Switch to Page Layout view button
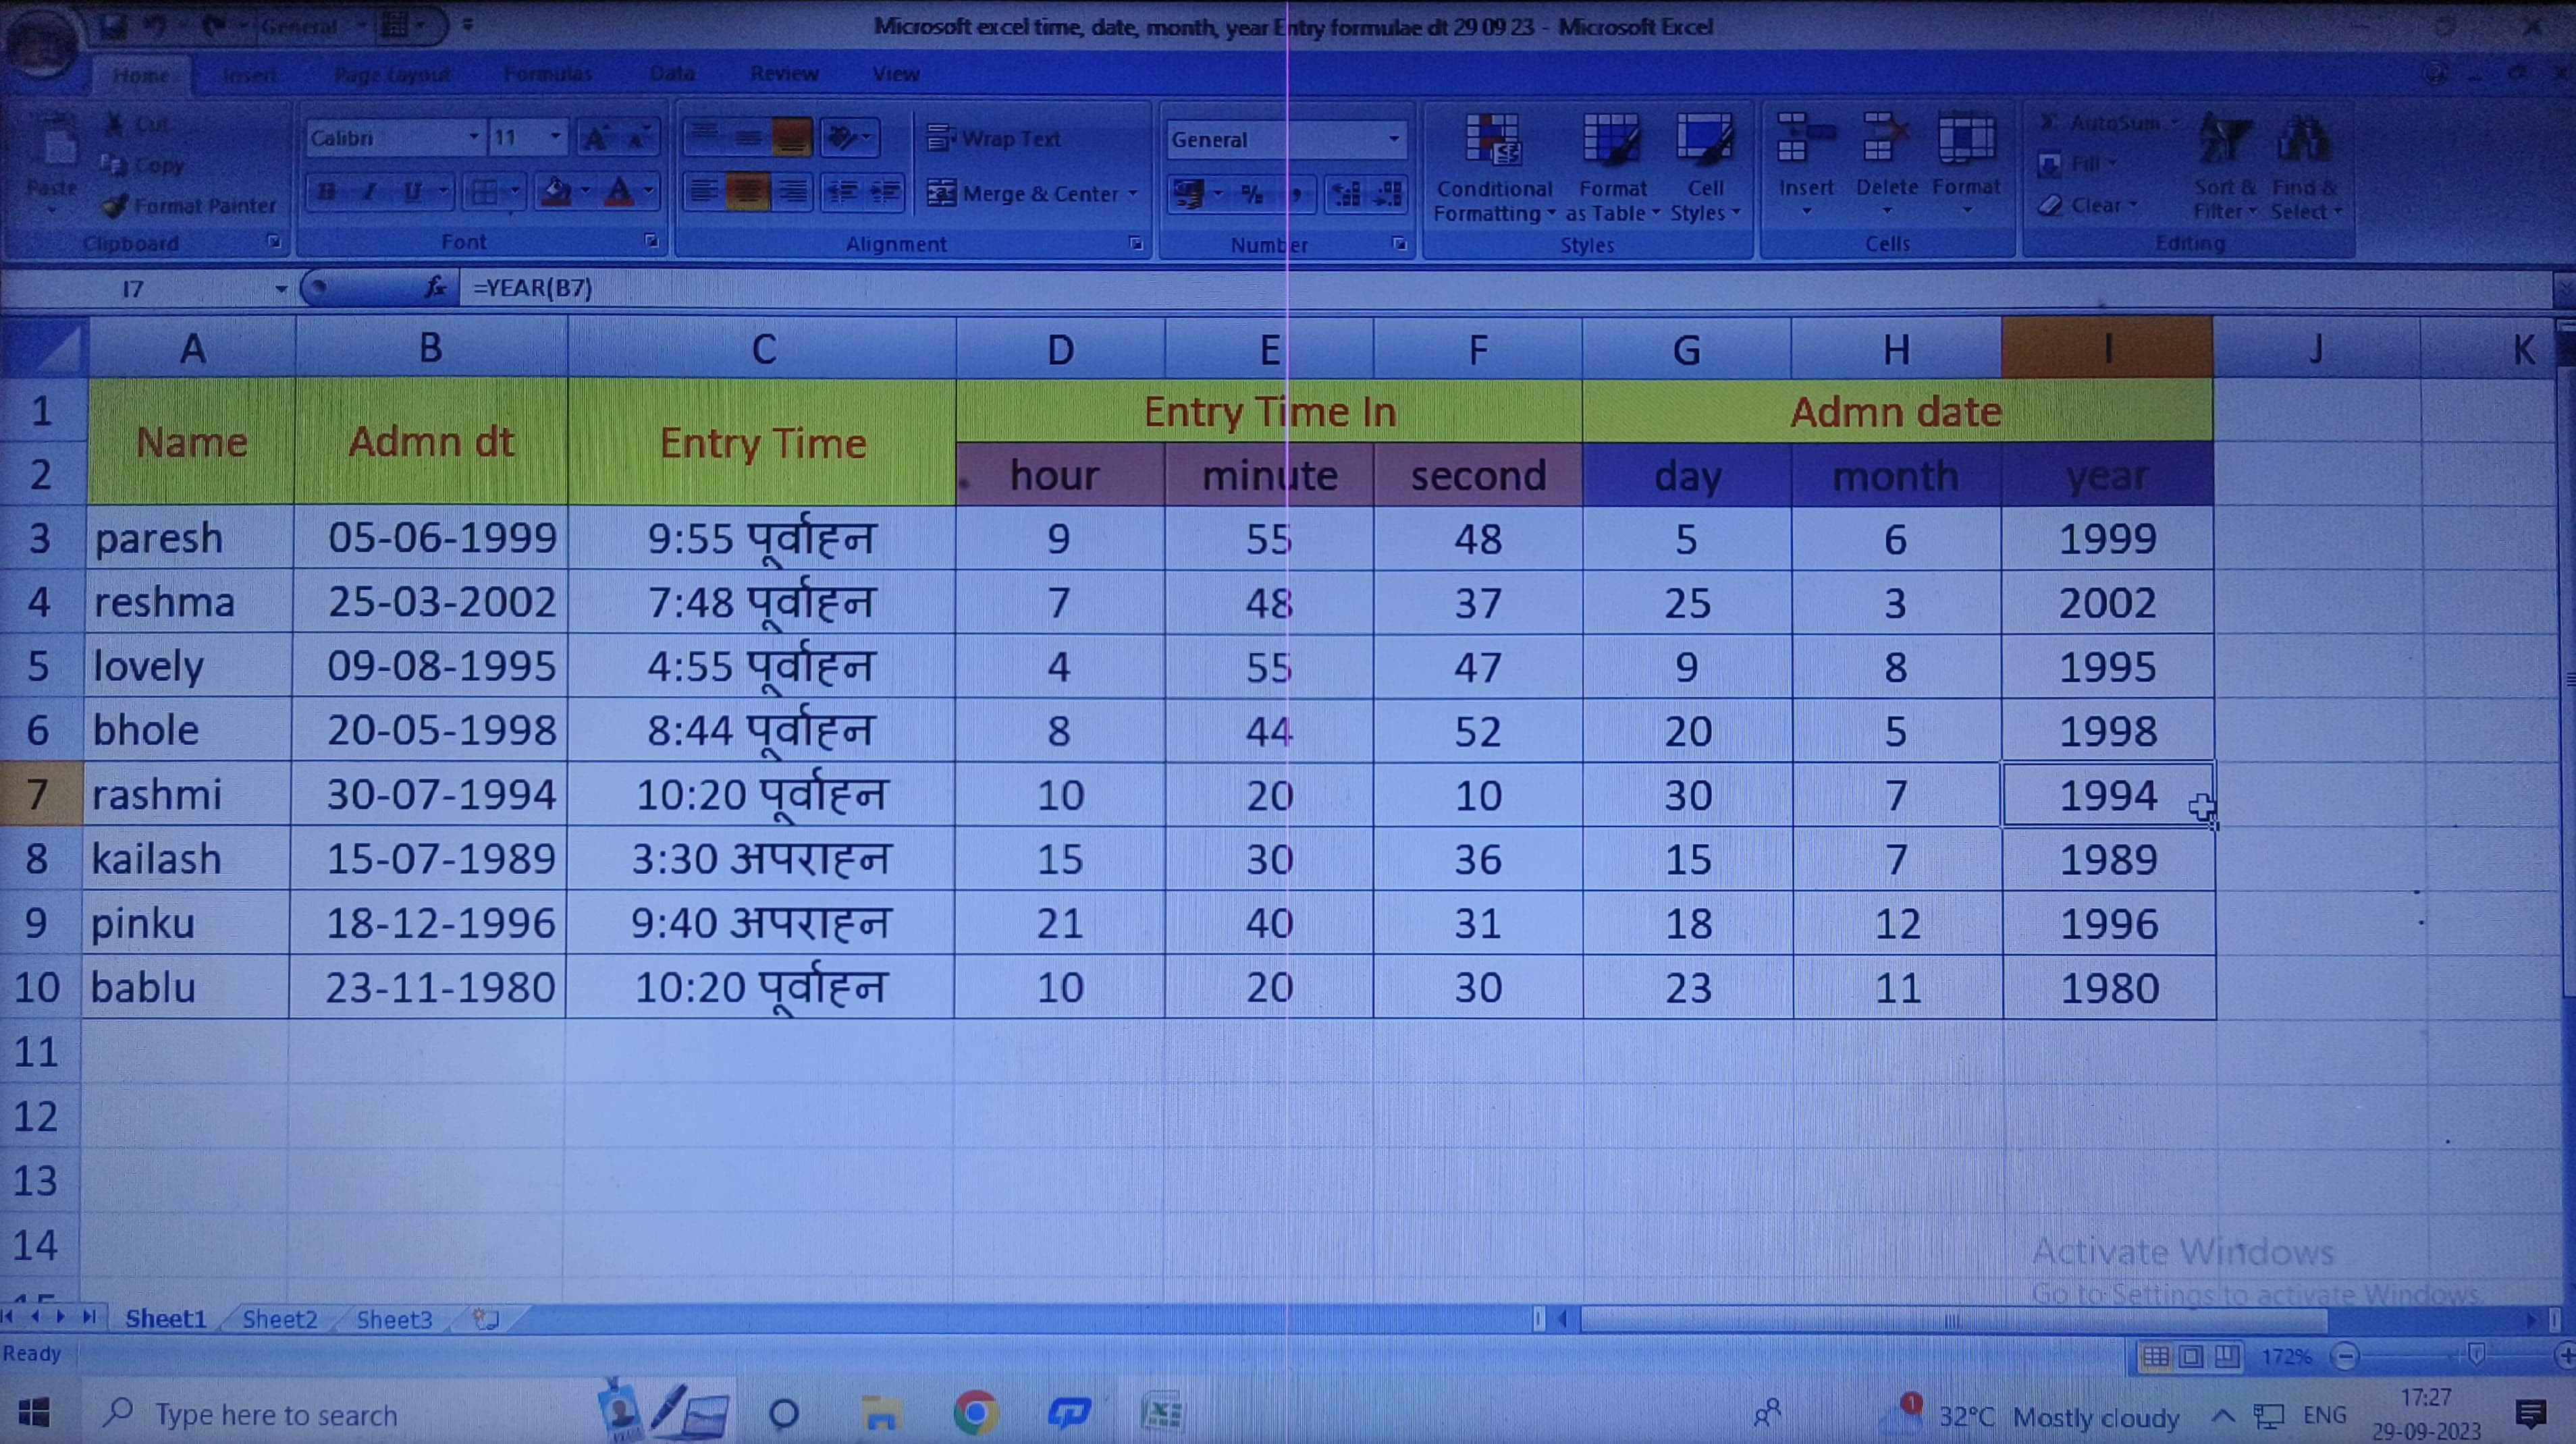 point(2191,1356)
